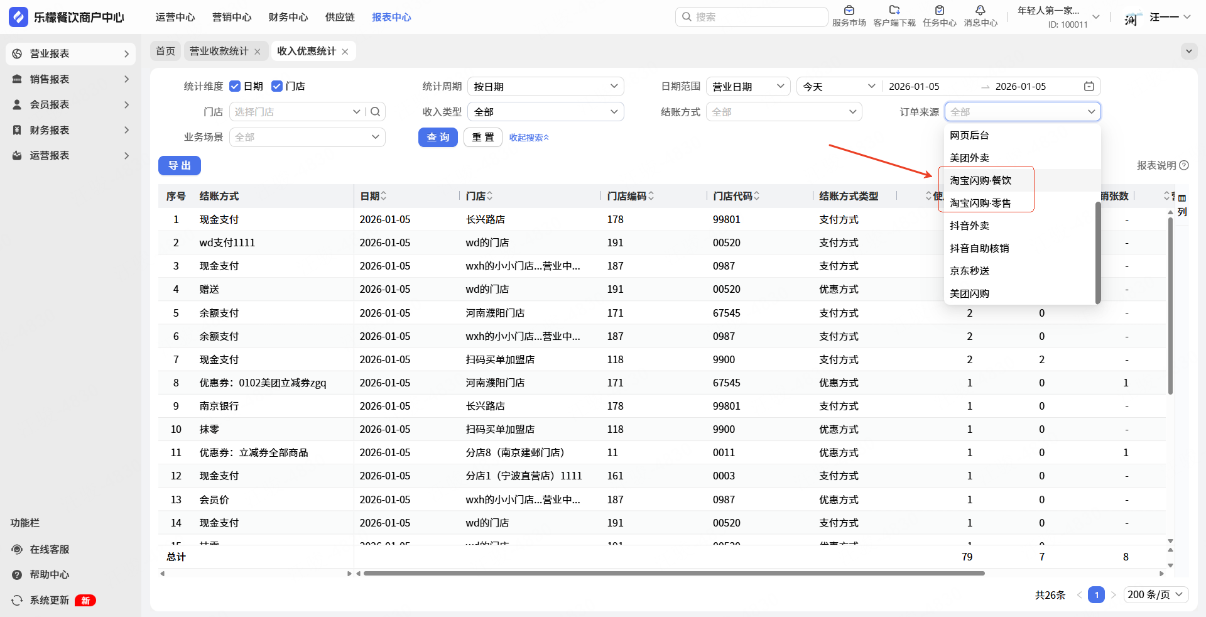
Task: Select 淘宝闪购·餐饮 from order source list
Action: pos(981,180)
